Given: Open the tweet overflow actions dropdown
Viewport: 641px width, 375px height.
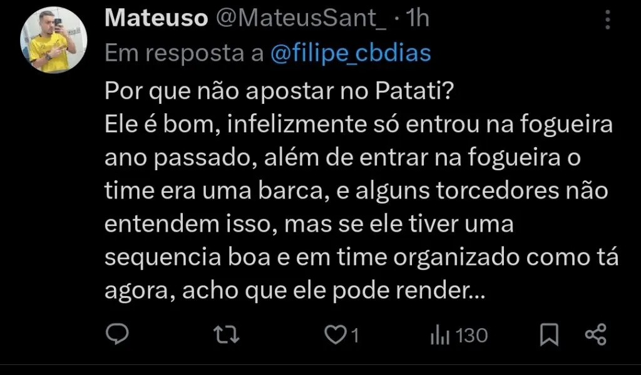Looking at the screenshot, I should 608,19.
